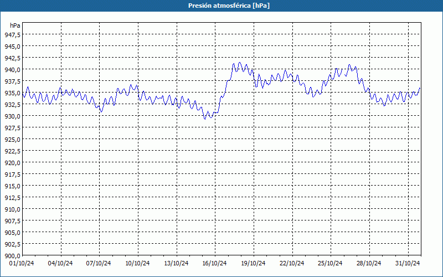443x277 pixels.
Task: Click the 28/10/24 date label
Action: click(x=369, y=263)
